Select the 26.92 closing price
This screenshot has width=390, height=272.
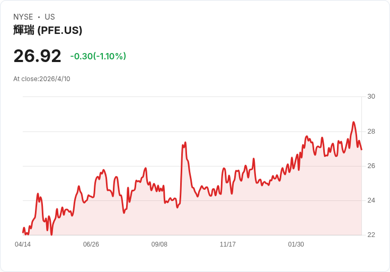click(37, 56)
